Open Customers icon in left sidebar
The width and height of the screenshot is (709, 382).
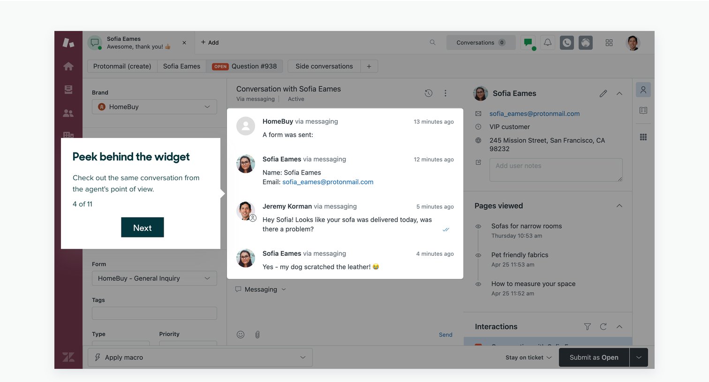click(x=68, y=113)
